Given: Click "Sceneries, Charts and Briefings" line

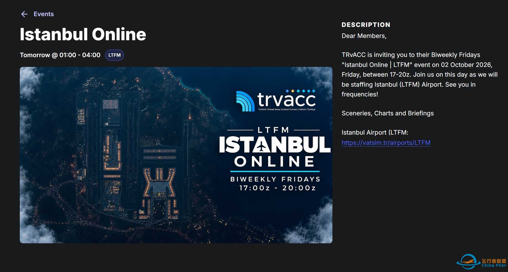Looking at the screenshot, I should (x=388, y=113).
